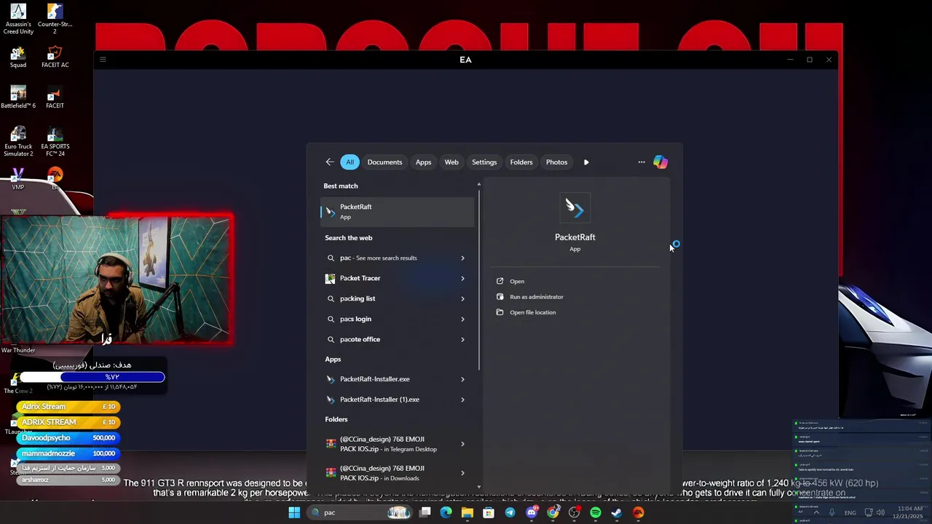Switch to the Web search filter
The image size is (932, 524).
click(x=451, y=162)
